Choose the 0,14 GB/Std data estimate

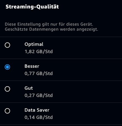coord(39,117)
